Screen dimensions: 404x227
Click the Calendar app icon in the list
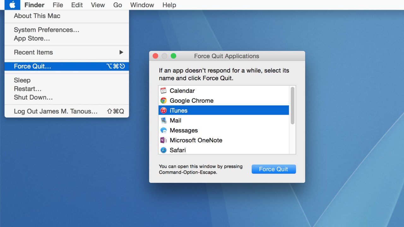(164, 90)
